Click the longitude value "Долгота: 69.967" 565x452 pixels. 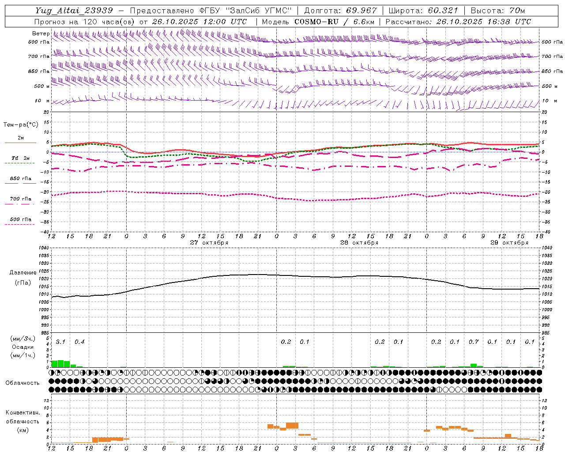(x=341, y=11)
